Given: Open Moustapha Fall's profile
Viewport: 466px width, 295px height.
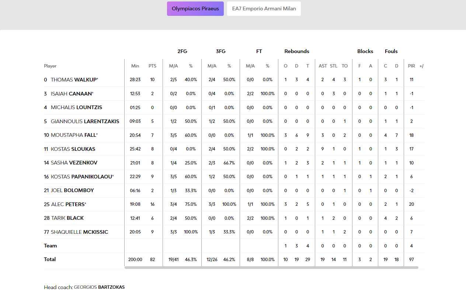Looking at the screenshot, I should (73, 135).
